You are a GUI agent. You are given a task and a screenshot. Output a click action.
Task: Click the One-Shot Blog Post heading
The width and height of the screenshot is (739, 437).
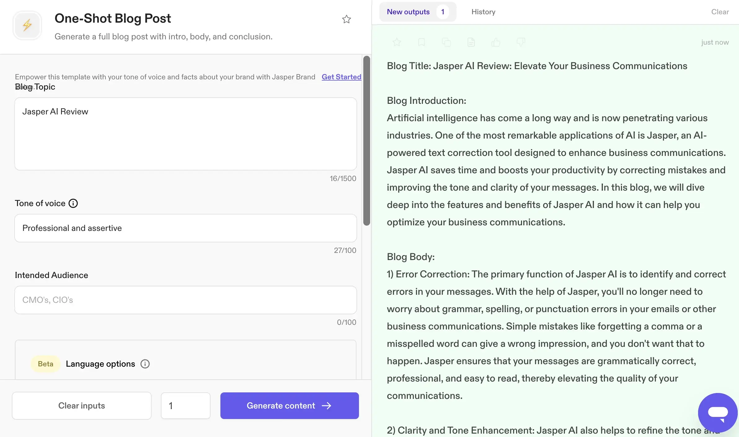pyautogui.click(x=113, y=19)
